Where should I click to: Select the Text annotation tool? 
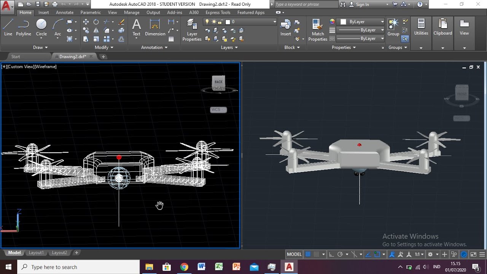[136, 27]
